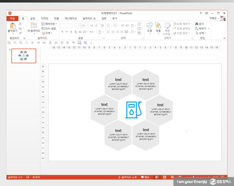Open the Insert (삽입) ribbon tab
234x186 pixels.
tap(33, 18)
